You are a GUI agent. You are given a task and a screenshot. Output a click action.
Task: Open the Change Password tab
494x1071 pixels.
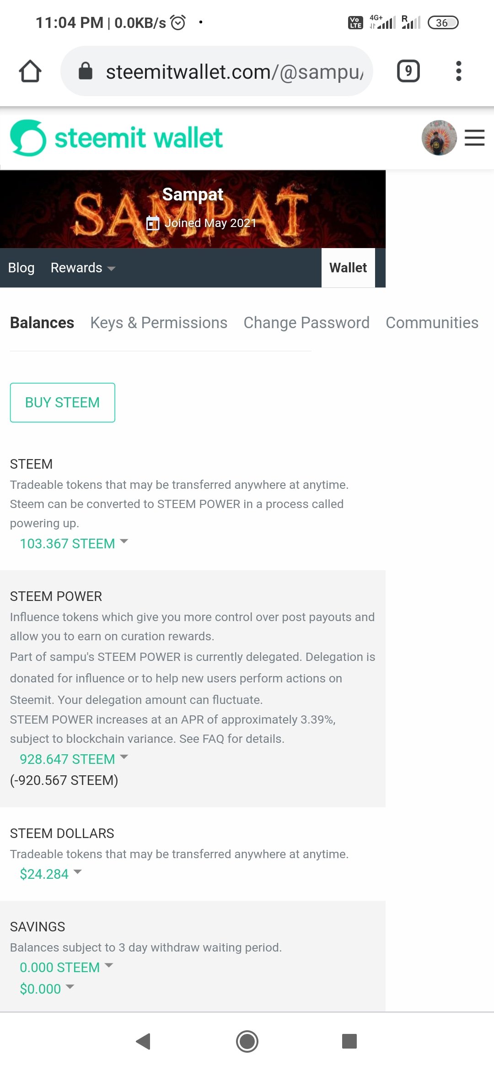(306, 323)
